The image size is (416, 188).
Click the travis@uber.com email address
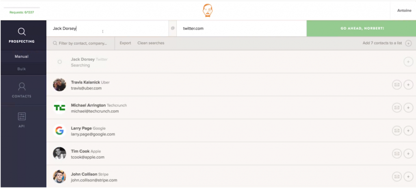86,88
